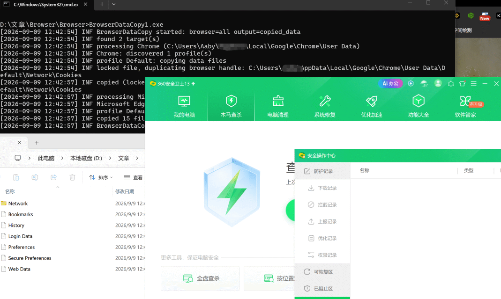Select 权限记录 in the sidebar
The width and height of the screenshot is (501, 299).
pyautogui.click(x=322, y=255)
